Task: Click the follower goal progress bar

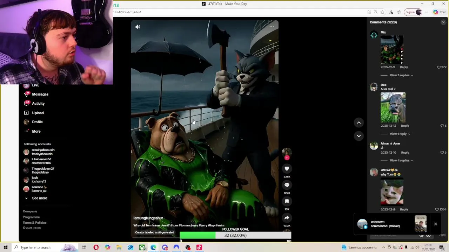Action: click(235, 235)
